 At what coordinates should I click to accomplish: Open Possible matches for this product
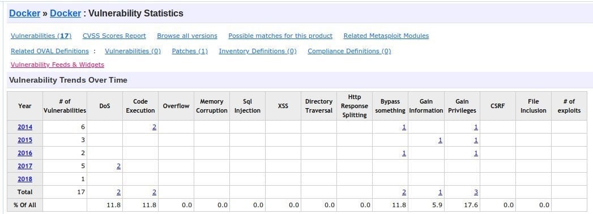pos(280,36)
